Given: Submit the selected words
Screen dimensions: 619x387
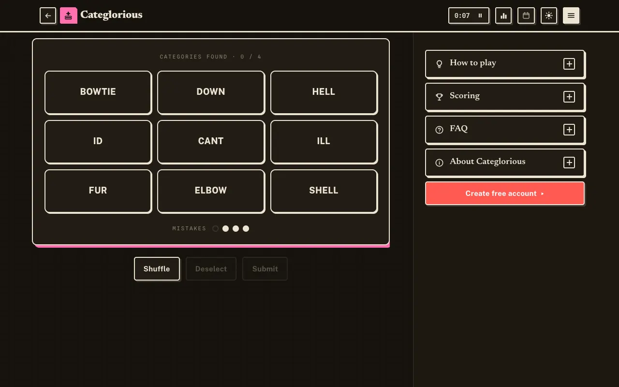Looking at the screenshot, I should coord(265,268).
